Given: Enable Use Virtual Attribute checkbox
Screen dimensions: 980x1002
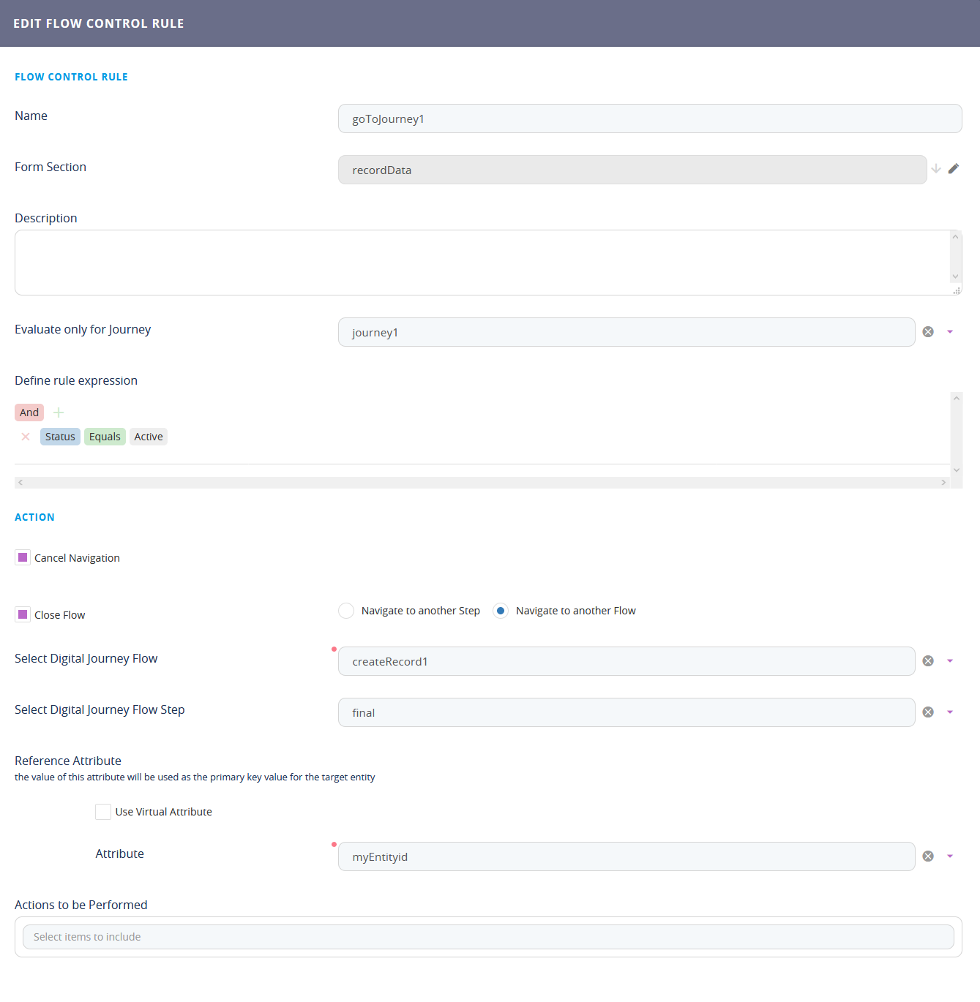Looking at the screenshot, I should [x=103, y=812].
